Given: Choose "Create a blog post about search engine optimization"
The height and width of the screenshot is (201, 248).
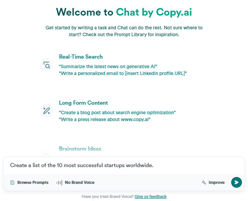Looking at the screenshot, I should (117, 112).
